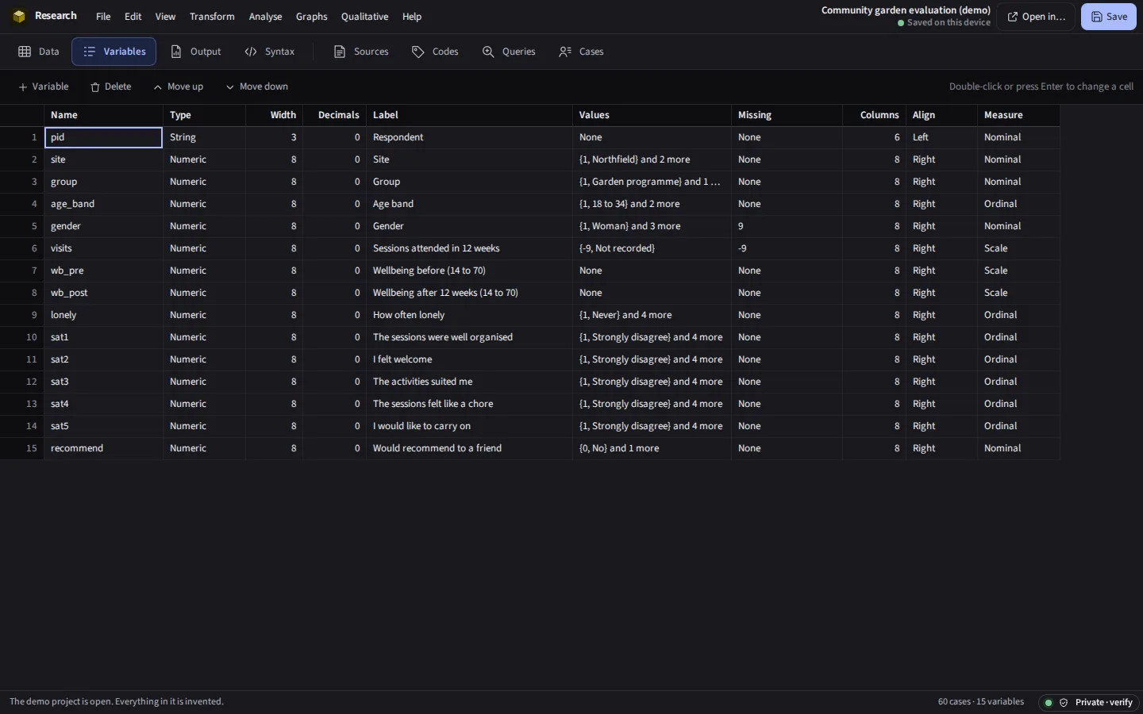Open the Analyse menu

(265, 17)
